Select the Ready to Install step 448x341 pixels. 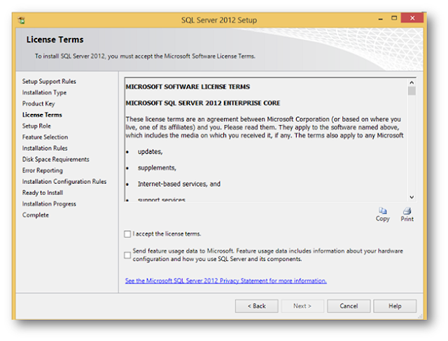[43, 192]
